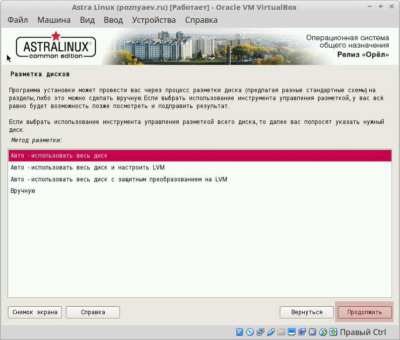This screenshot has height=340, width=400.
Task: Click the Astra Linux common edition logo
Action: [56, 46]
